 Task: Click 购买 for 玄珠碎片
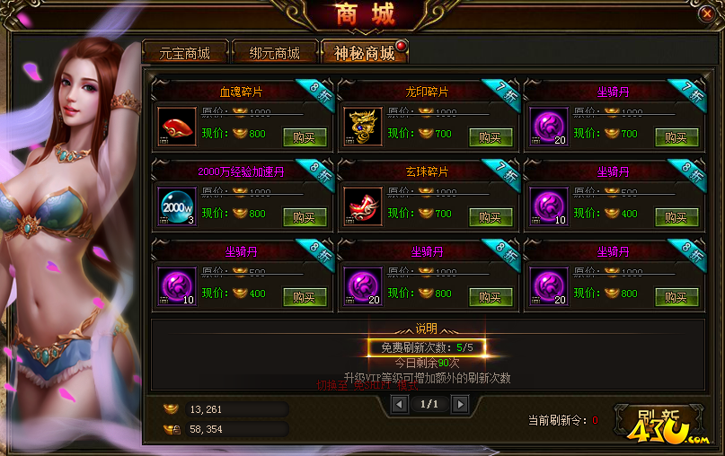(x=491, y=217)
